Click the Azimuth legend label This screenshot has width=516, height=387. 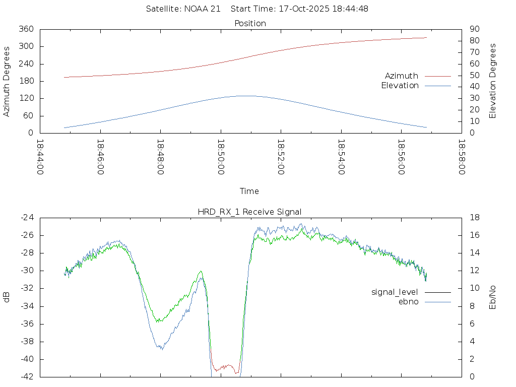pyautogui.click(x=401, y=76)
